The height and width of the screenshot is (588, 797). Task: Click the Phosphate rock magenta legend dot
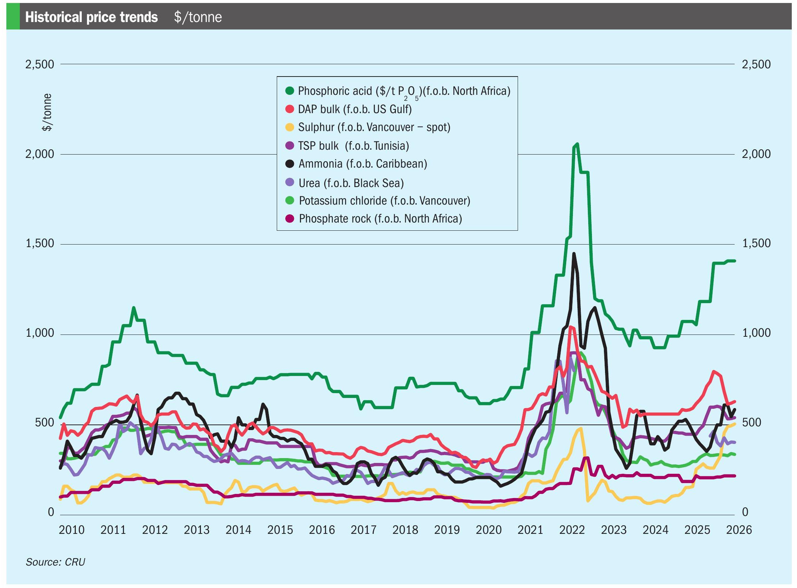(x=289, y=218)
